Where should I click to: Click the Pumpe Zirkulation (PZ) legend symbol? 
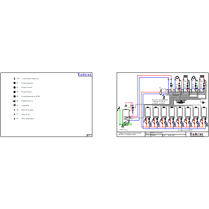pos(15,87)
